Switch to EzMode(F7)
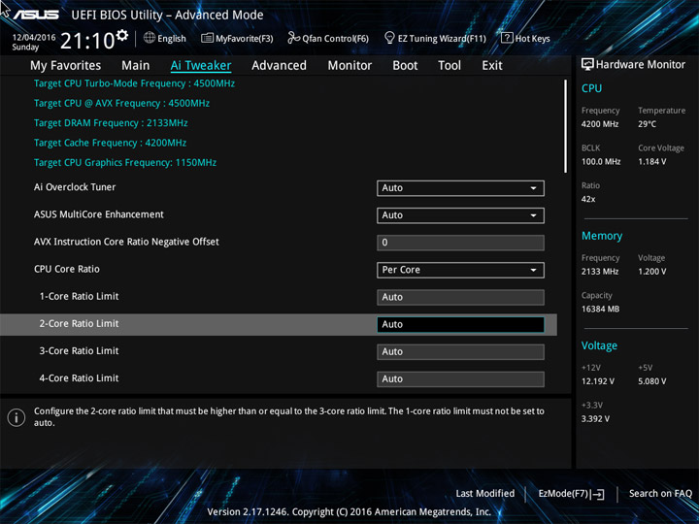 point(571,494)
